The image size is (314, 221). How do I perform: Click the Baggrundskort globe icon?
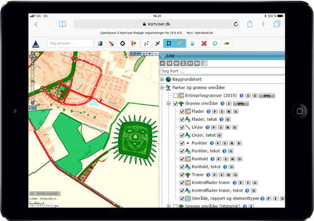click(x=168, y=79)
